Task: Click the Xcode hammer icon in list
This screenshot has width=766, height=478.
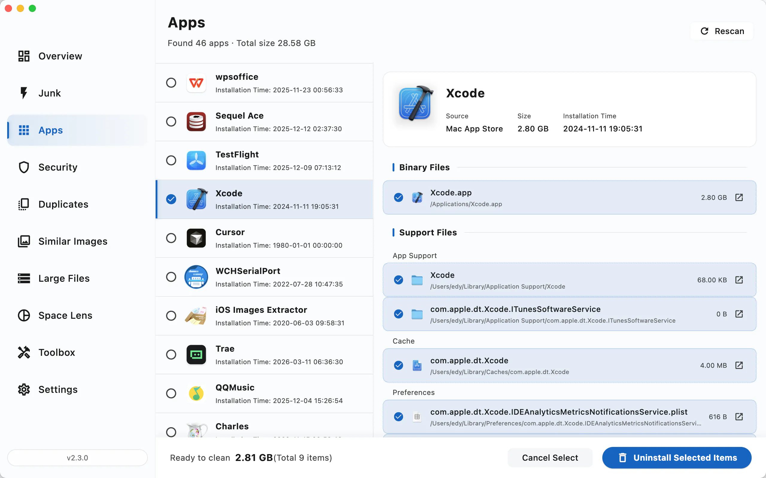Action: point(197,199)
